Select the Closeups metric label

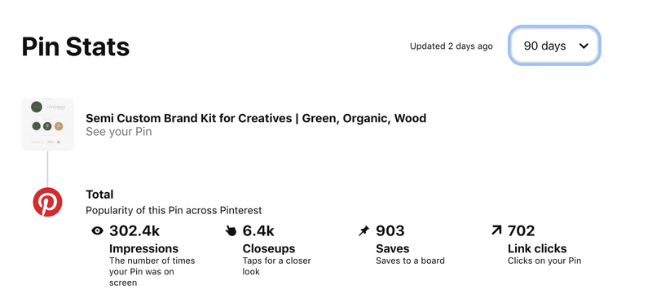(x=269, y=248)
